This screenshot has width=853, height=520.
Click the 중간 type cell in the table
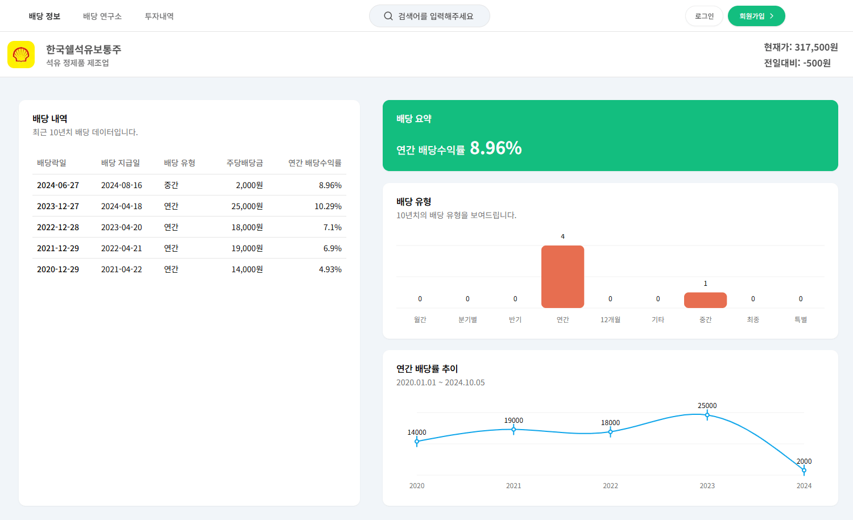click(171, 185)
